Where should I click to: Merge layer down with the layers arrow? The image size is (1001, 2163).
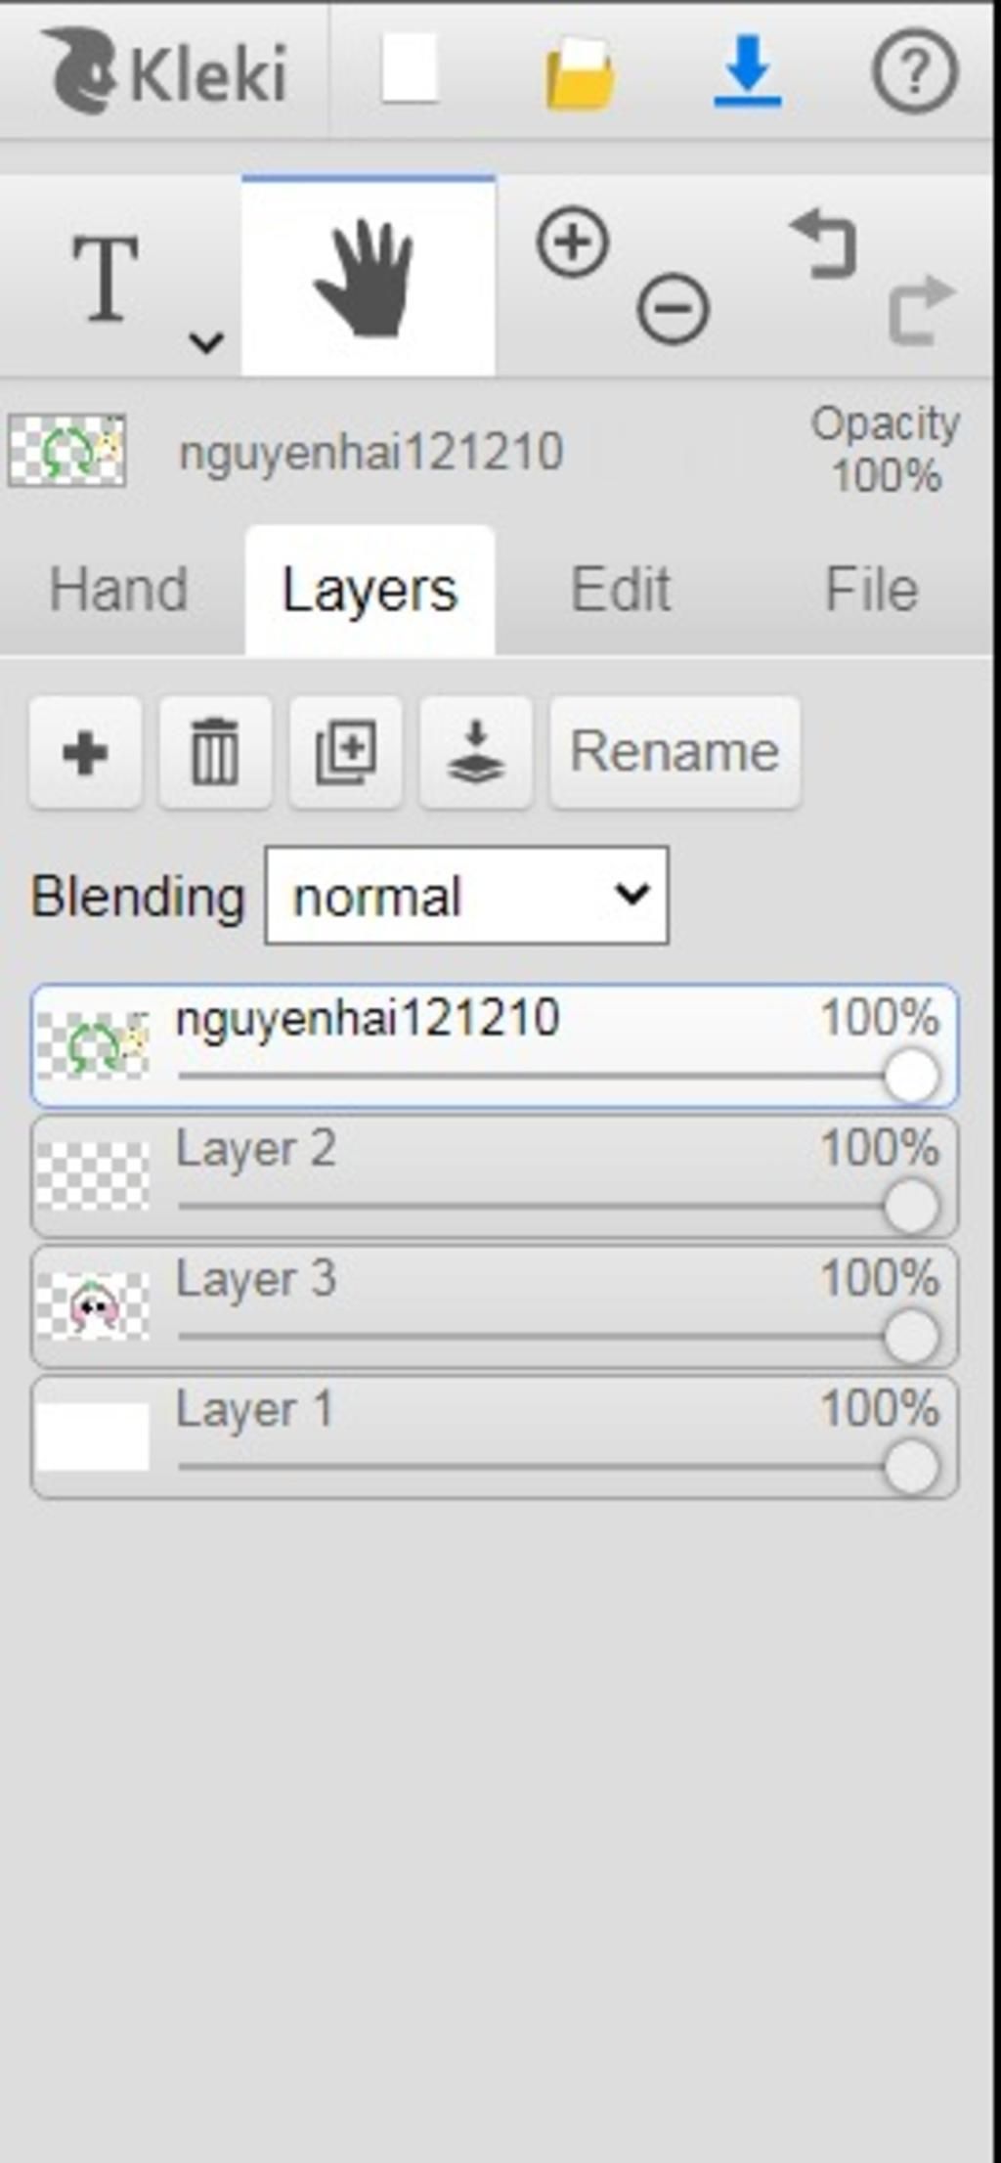point(476,752)
